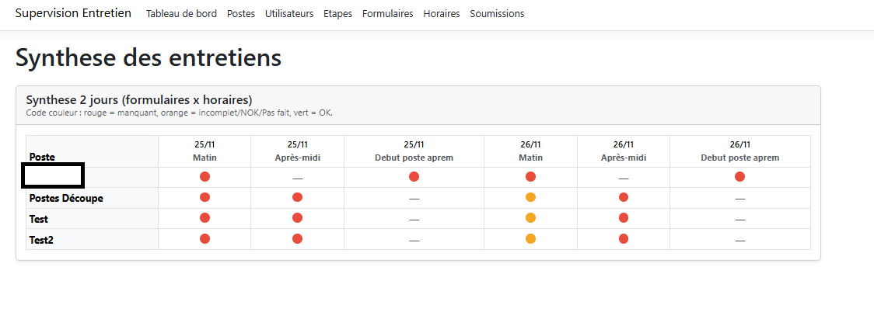Click the Postes Découpe row label

tap(66, 198)
